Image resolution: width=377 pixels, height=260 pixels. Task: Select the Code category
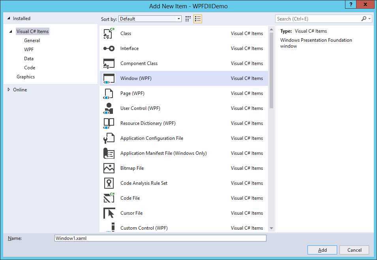[x=30, y=68]
